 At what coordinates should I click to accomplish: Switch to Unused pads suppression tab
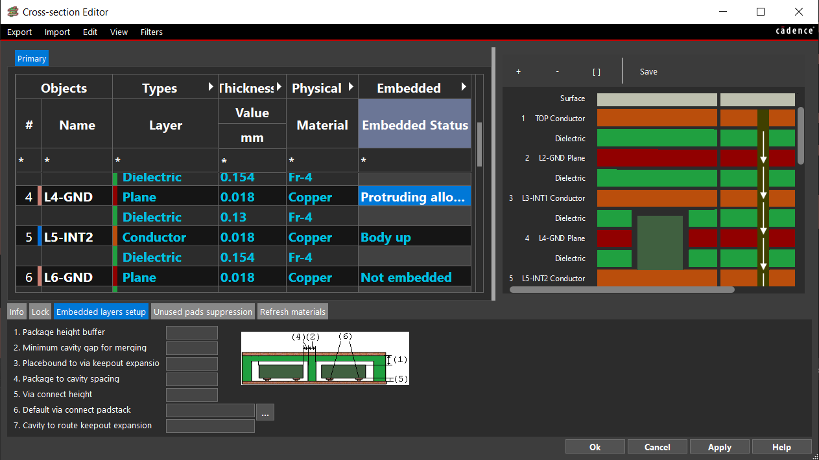202,312
